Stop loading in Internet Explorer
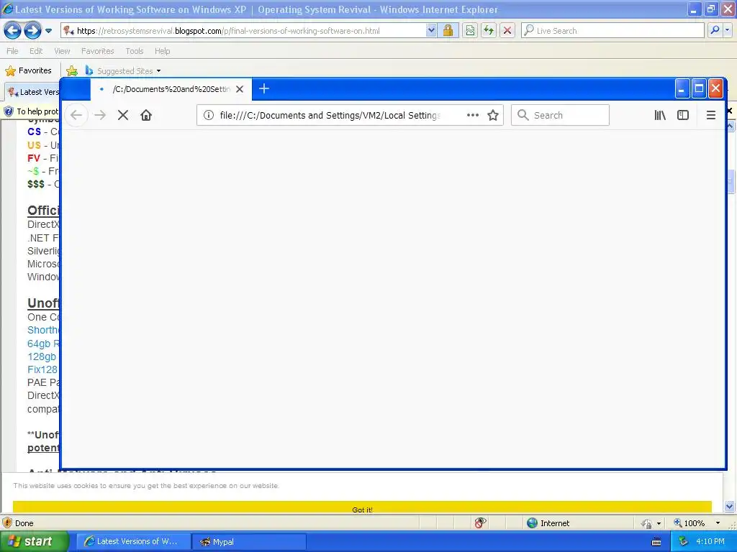 tap(507, 30)
